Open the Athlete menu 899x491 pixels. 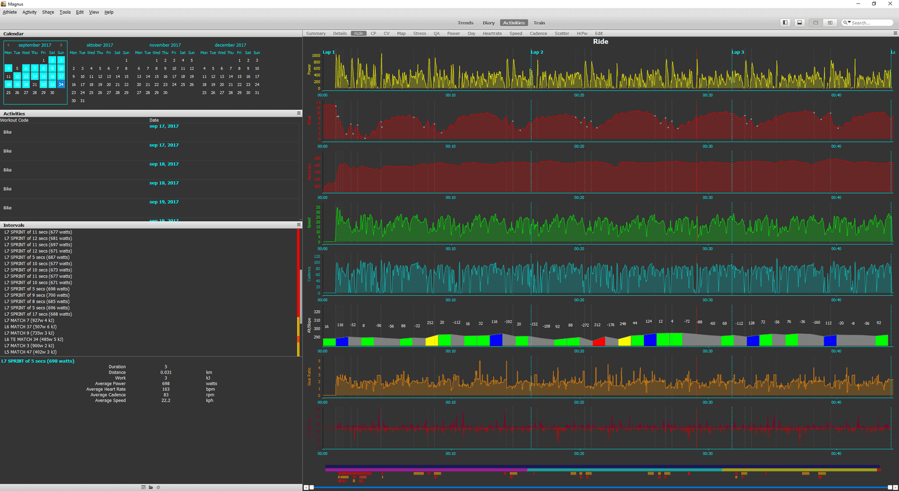(x=10, y=12)
